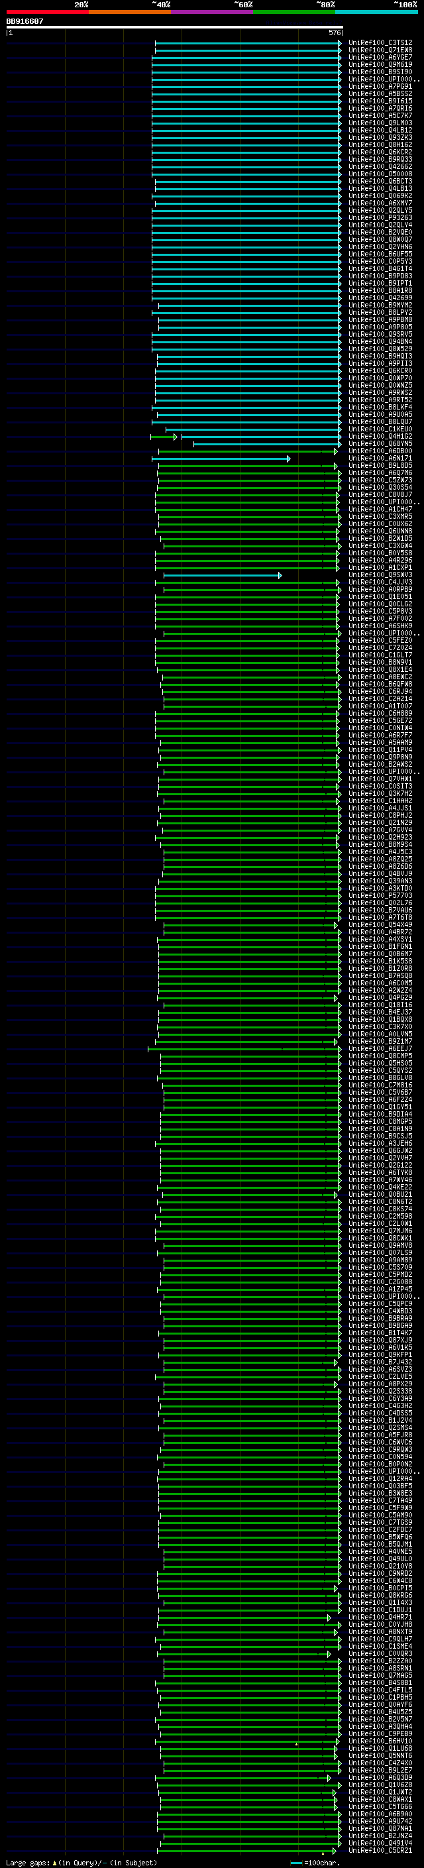The height and width of the screenshot is (1868, 424).
Task: Open hit UniRef100_B9L8D5
Action: pyautogui.click(x=380, y=465)
